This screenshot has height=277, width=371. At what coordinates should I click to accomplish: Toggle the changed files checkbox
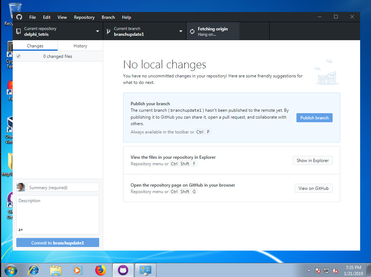[x=18, y=56]
